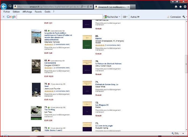The image size is (188, 137).
Task: Expand the Rechercher dropdown arrow
Action: 120,17
